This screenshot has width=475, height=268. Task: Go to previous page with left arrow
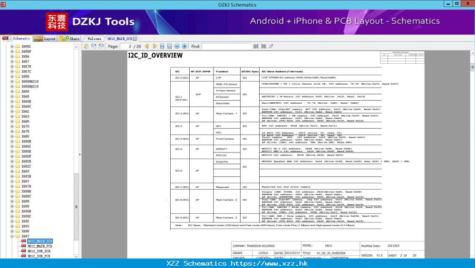pyautogui.click(x=147, y=47)
